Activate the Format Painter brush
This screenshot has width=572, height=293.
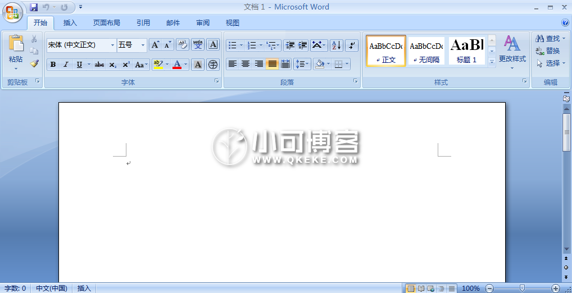[x=34, y=63]
